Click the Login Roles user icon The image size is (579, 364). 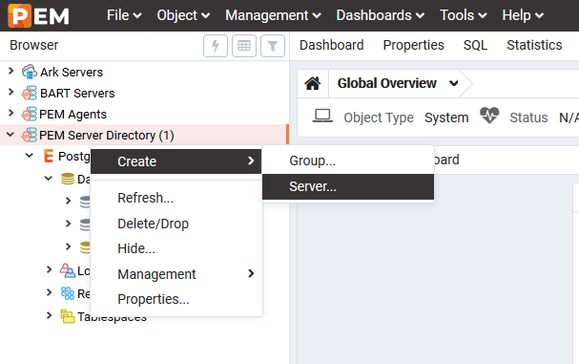(67, 270)
